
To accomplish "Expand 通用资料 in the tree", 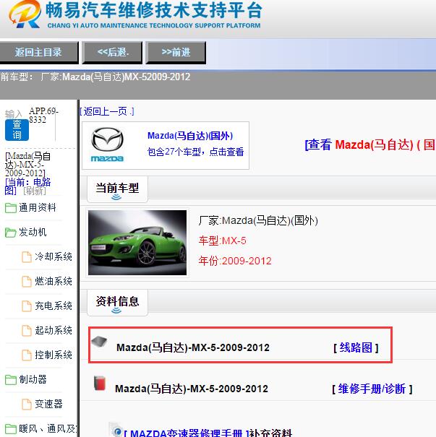I will pos(38,207).
